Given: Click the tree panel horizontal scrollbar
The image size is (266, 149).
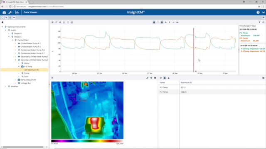Looking at the screenshot, I should tap(23, 147).
